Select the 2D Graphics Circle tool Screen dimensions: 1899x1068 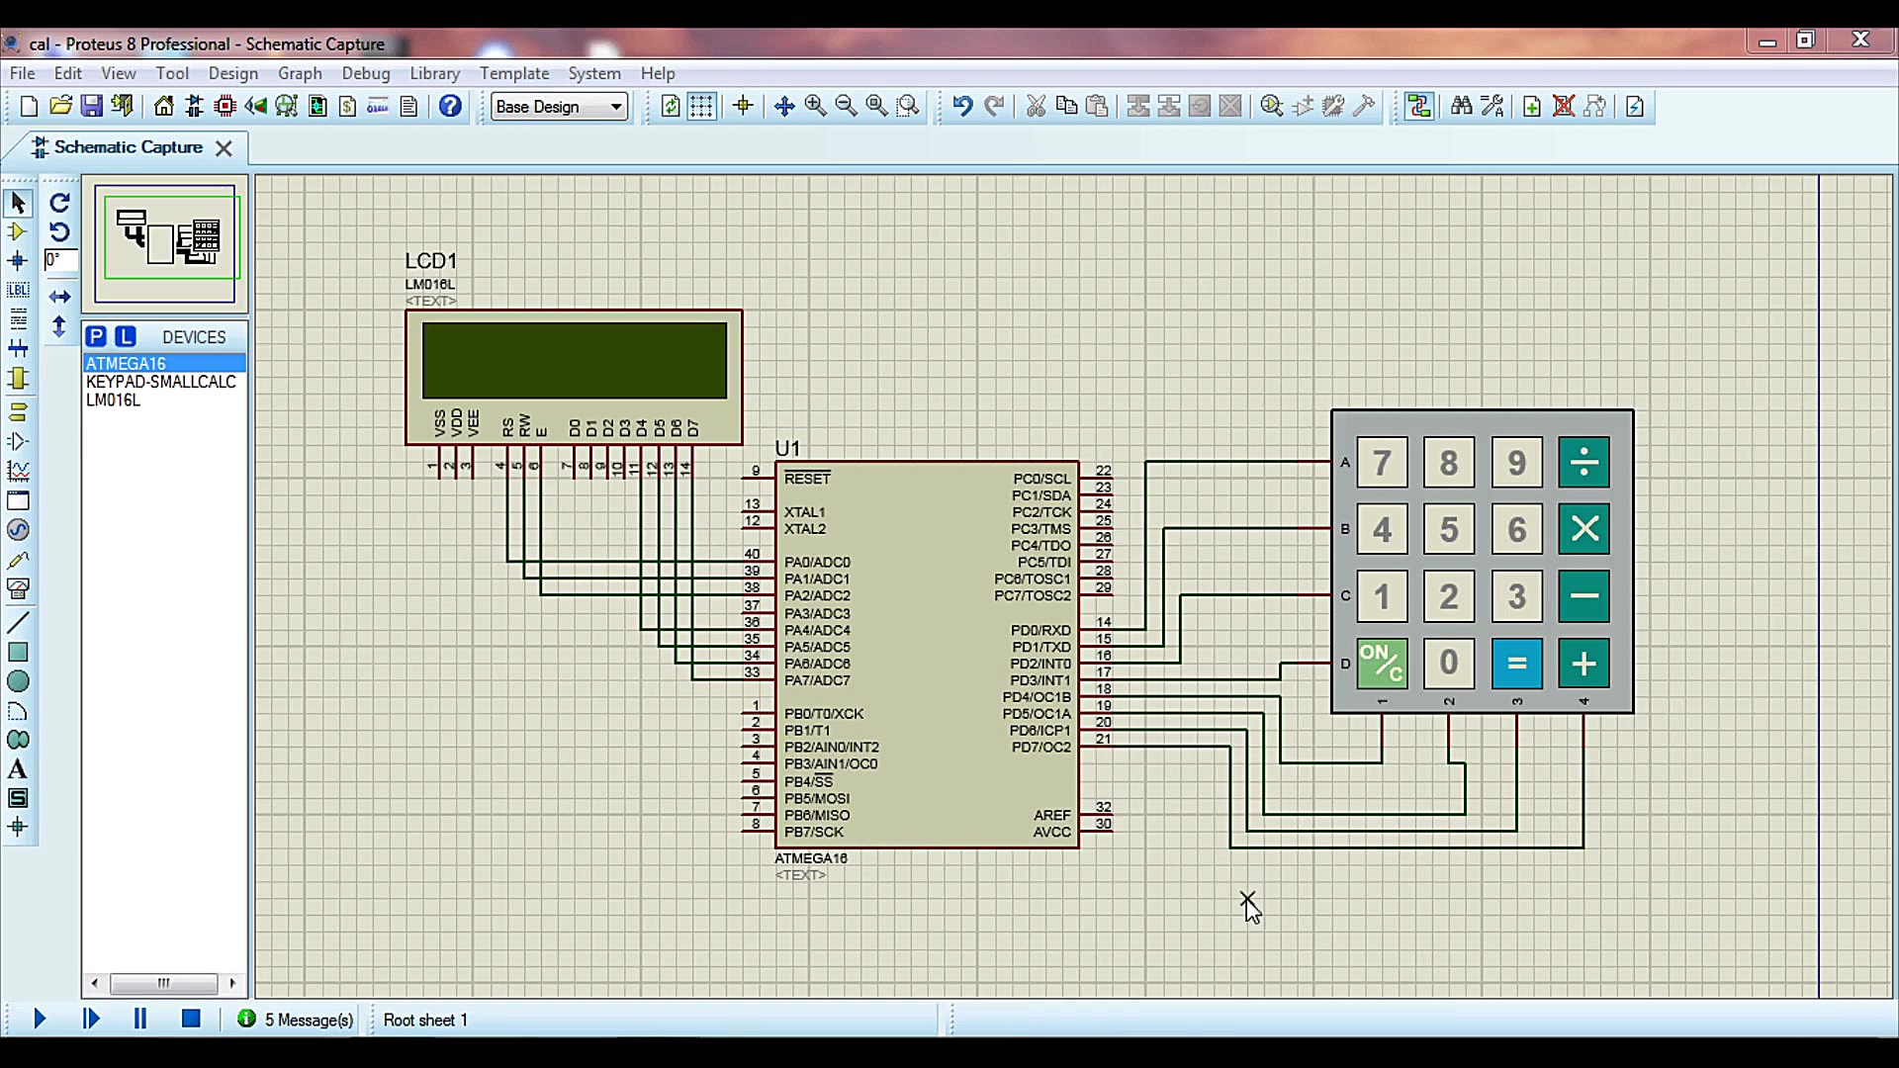18,681
